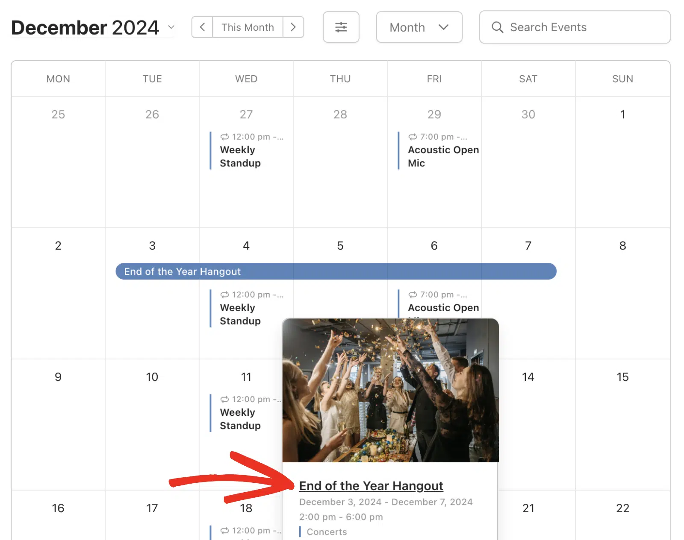The height and width of the screenshot is (540, 684).
Task: Click recurring icon on Dec 4 Weekly Standup
Action: click(x=224, y=295)
